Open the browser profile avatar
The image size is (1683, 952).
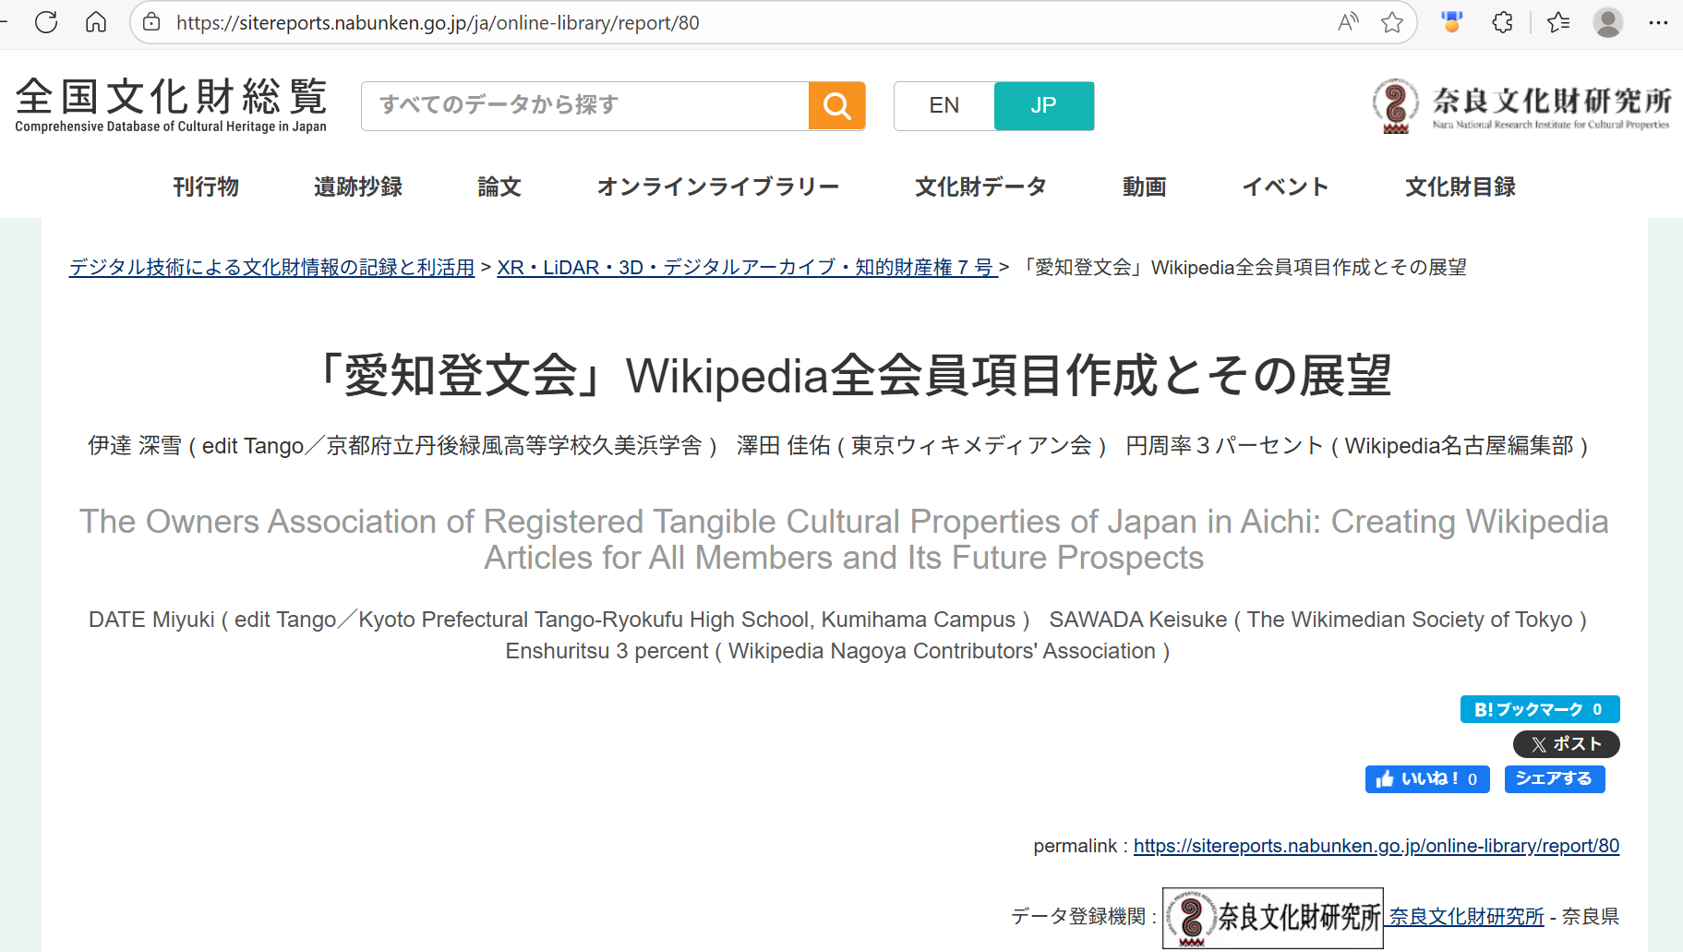click(1607, 22)
